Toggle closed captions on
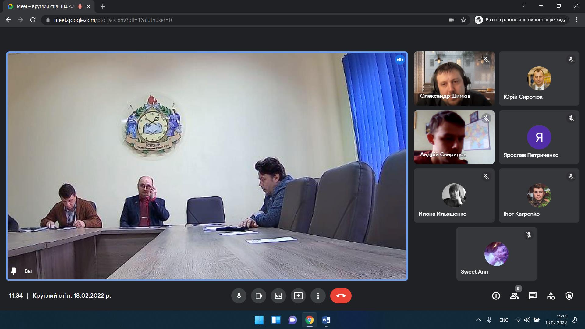Screen dimensions: 585x329 278,296
